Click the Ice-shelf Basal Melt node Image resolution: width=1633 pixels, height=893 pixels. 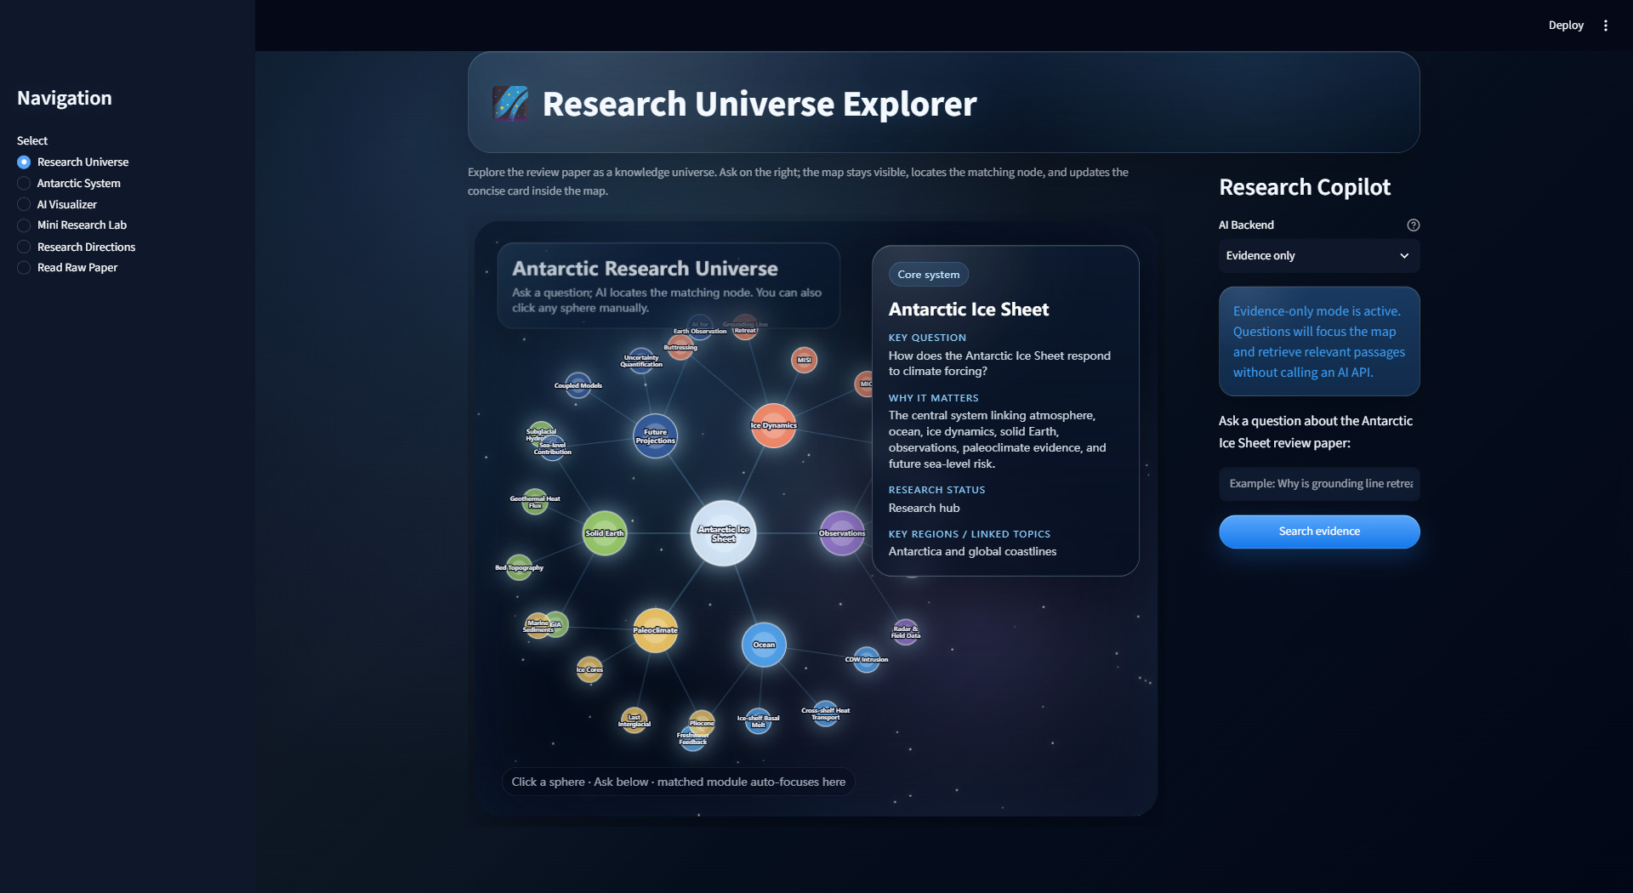pos(758,721)
